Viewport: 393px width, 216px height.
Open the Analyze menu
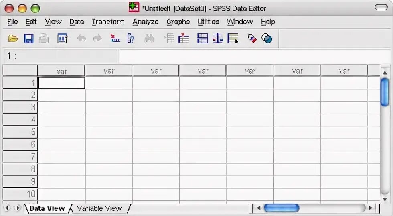point(145,22)
